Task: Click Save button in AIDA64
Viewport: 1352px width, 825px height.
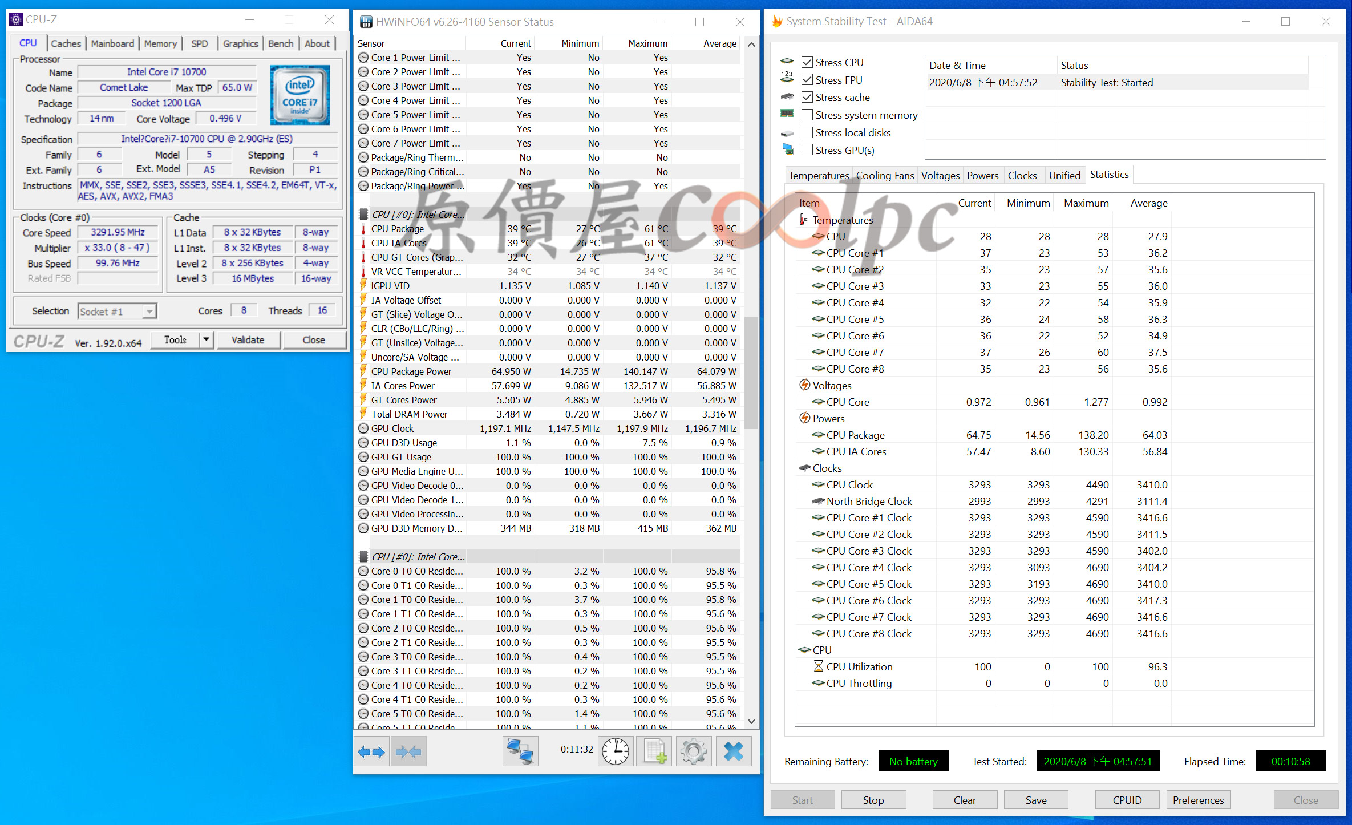Action: 1036,800
